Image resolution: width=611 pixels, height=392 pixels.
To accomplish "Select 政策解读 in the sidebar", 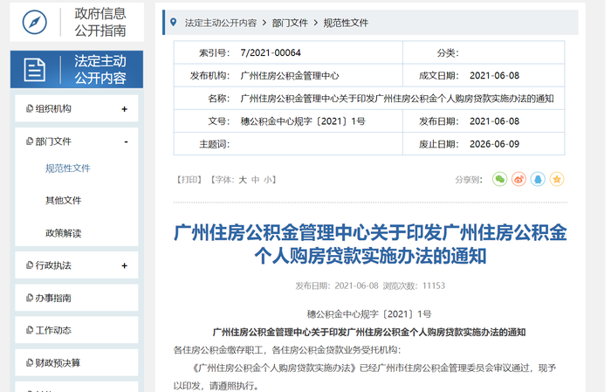I will (x=63, y=233).
